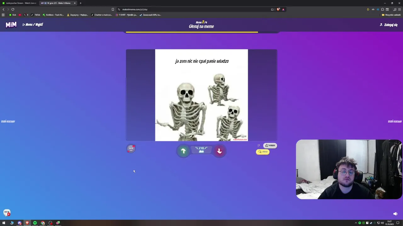Screen dimensions: 403x226
Task: Click the sidebar panel icon in the toolbar
Action: click(x=387, y=9)
